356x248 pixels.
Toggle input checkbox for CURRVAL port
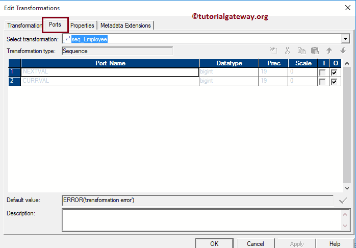pyautogui.click(x=322, y=82)
